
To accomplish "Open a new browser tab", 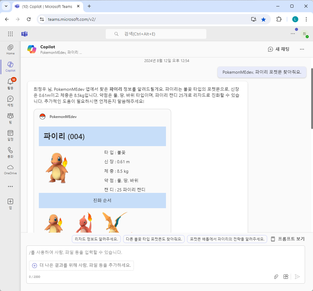I will (x=89, y=6).
